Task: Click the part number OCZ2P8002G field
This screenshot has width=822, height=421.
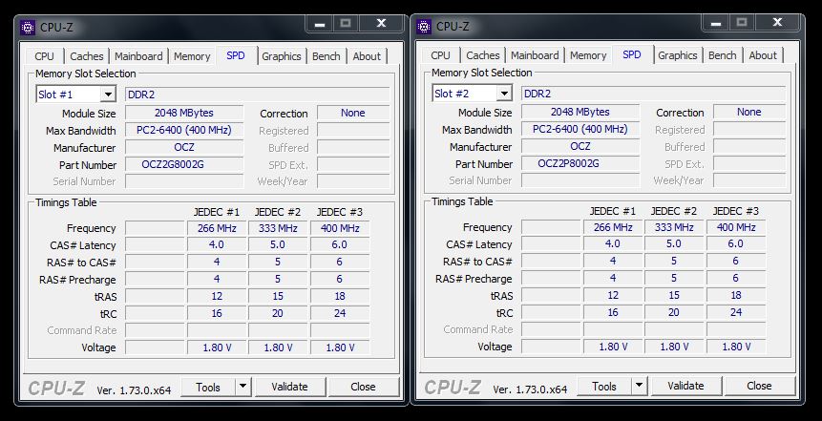Action: [x=580, y=163]
